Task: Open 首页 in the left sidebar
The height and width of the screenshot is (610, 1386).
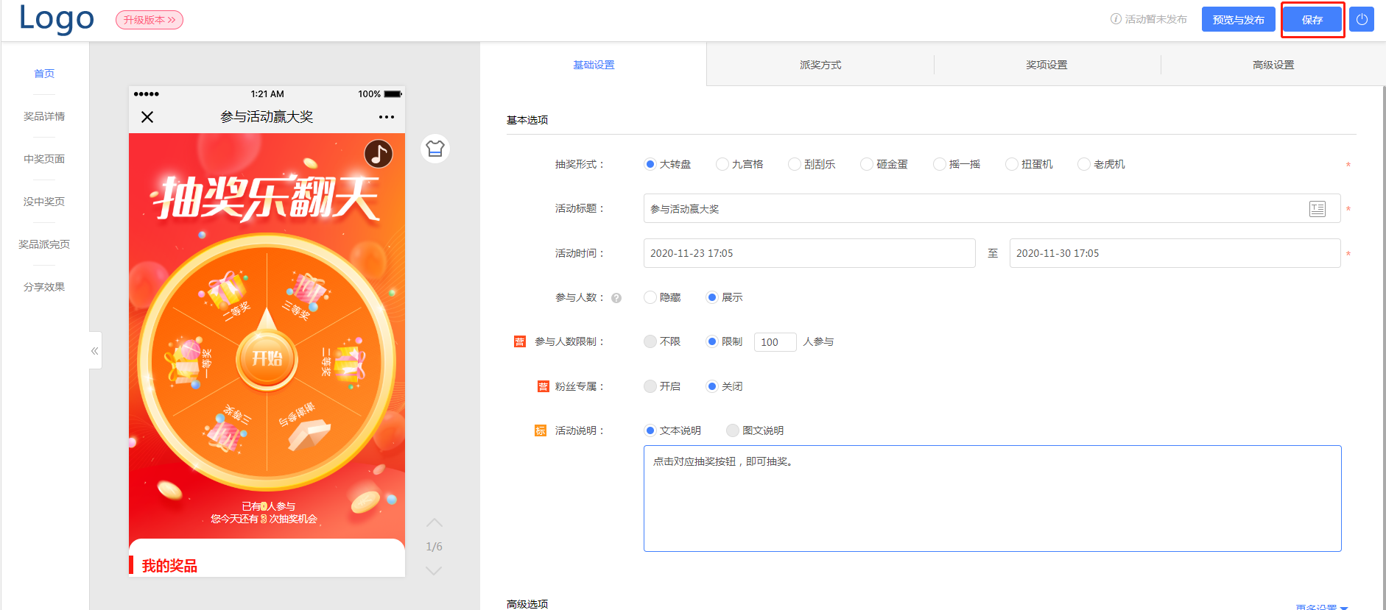Action: (44, 74)
